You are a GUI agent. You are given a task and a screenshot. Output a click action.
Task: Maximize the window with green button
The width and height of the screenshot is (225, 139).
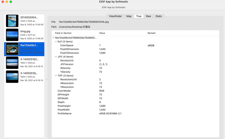[11, 2]
